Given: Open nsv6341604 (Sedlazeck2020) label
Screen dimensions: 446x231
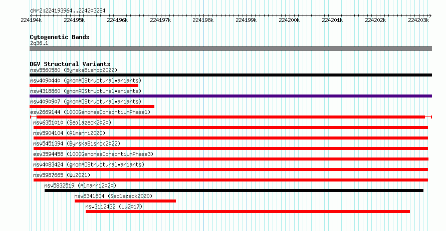Looking at the screenshot, I should pyautogui.click(x=113, y=196).
